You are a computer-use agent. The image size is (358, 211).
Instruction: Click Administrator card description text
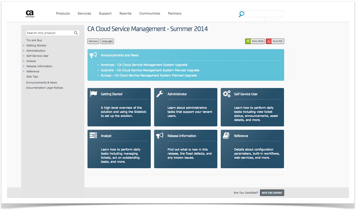point(190,112)
